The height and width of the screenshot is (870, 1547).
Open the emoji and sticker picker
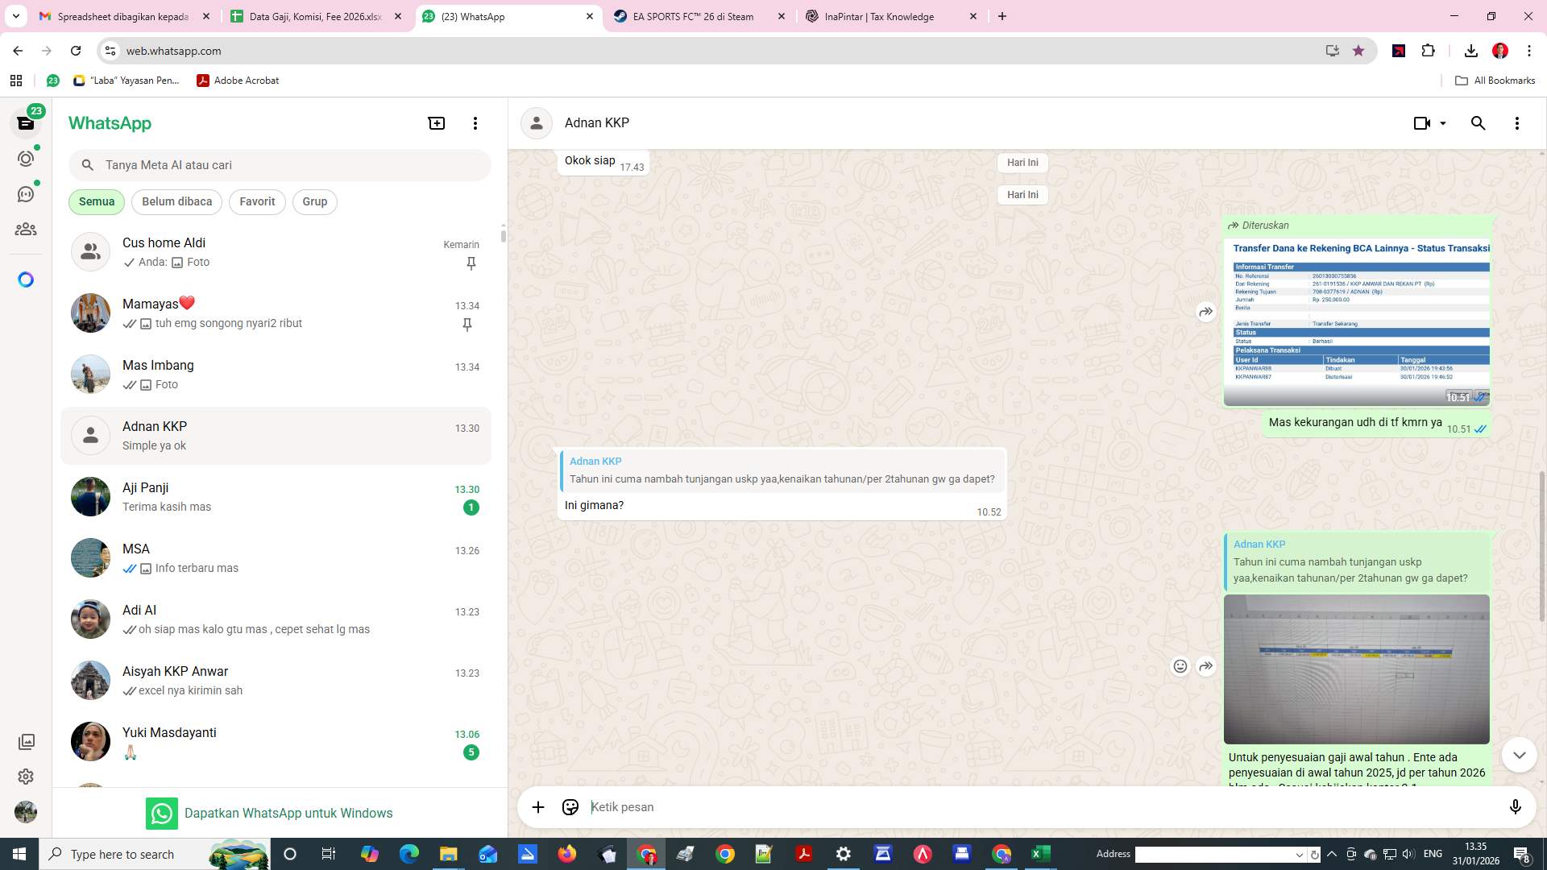pyautogui.click(x=570, y=806)
